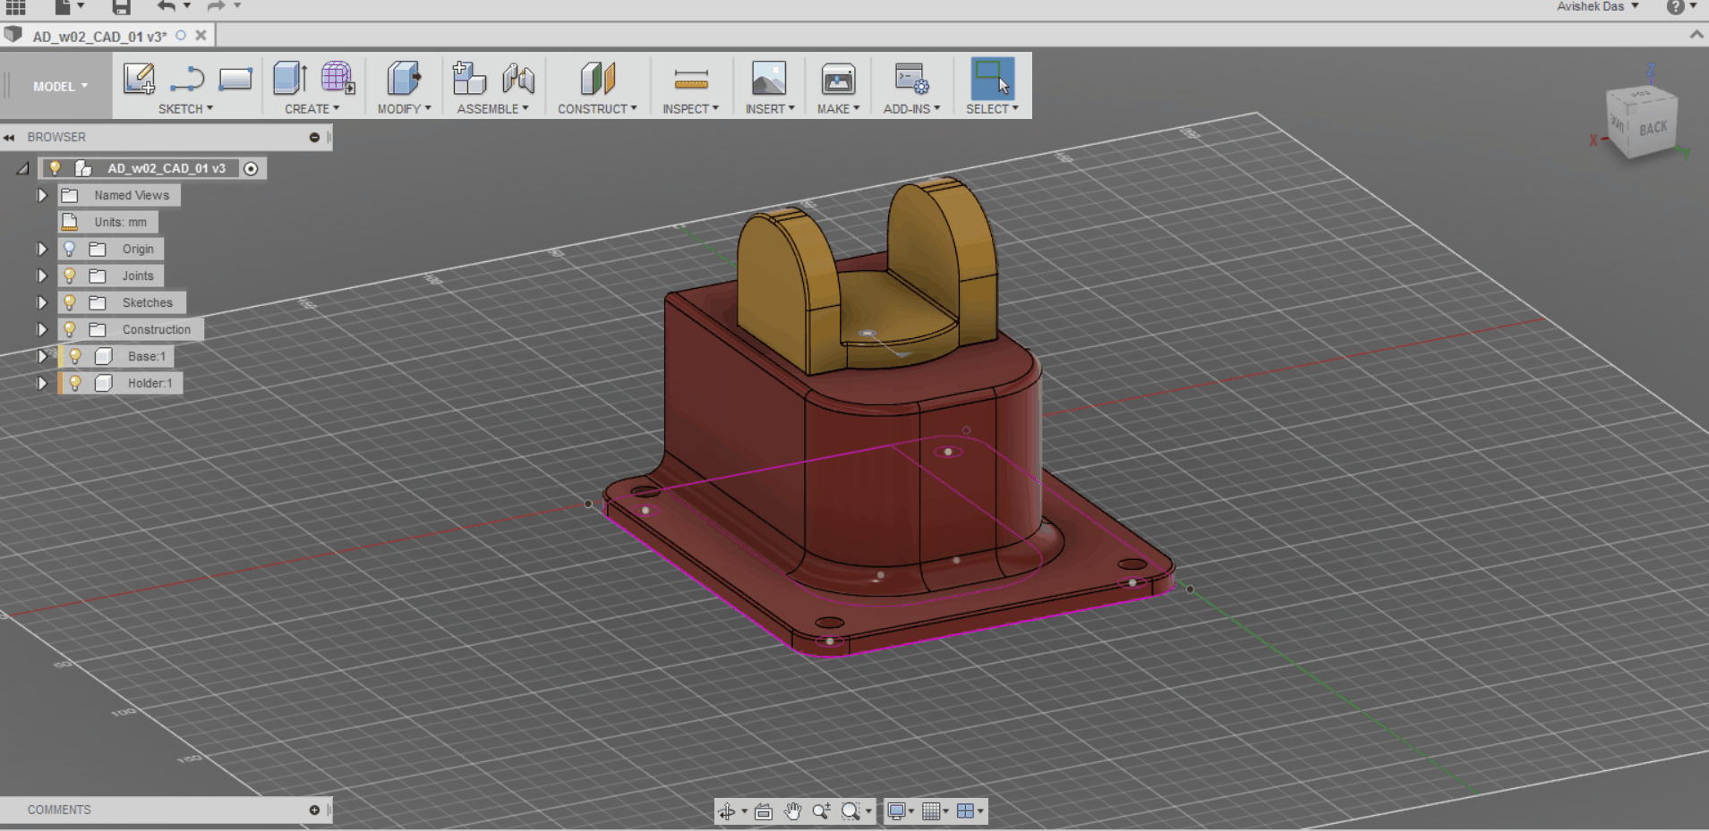Collapse the Browser panel with double arrows
This screenshot has height=831, width=1709.
tap(9, 138)
